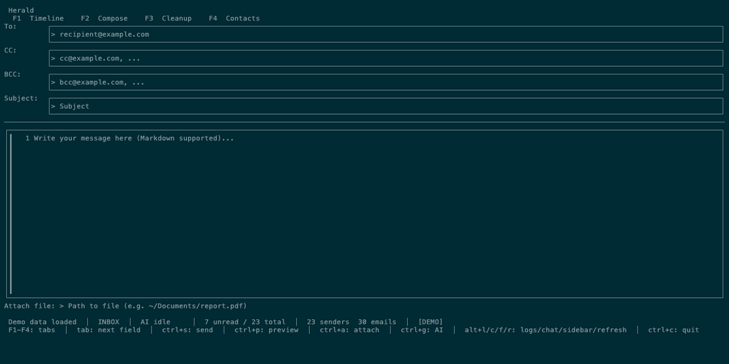Click the 'BCC:' field label
Viewport: 729px width, 364px height.
coord(12,74)
